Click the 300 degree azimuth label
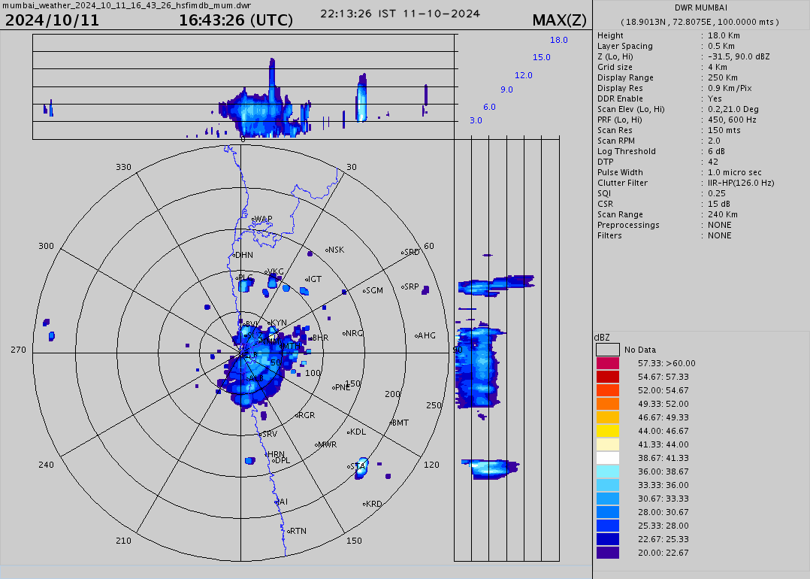Image resolution: width=810 pixels, height=579 pixels. coord(46,246)
